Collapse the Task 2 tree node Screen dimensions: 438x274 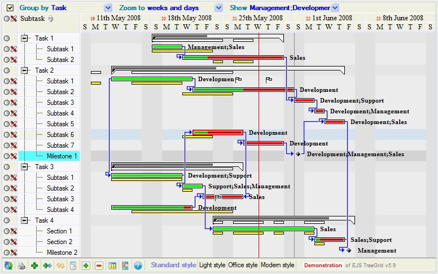24,70
